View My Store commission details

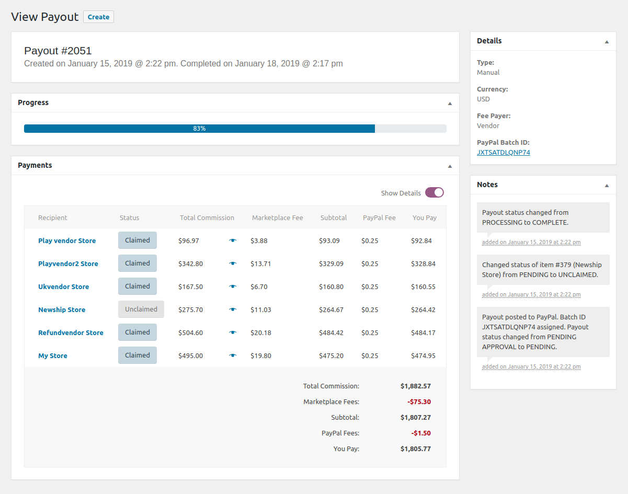click(232, 355)
